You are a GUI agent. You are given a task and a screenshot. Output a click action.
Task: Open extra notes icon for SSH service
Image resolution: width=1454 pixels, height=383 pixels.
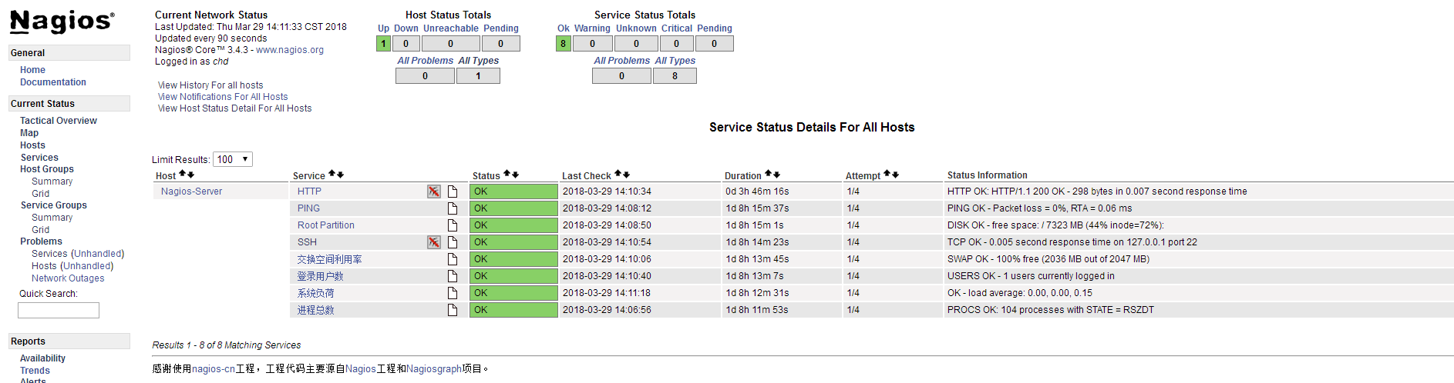(453, 242)
